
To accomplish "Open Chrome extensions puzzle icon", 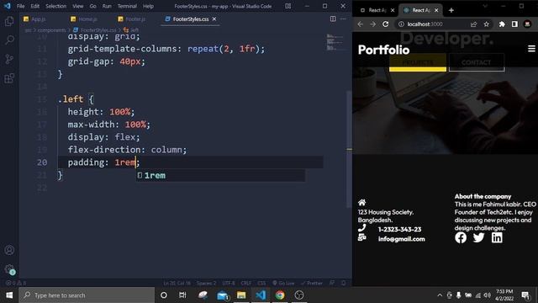I will (x=502, y=24).
